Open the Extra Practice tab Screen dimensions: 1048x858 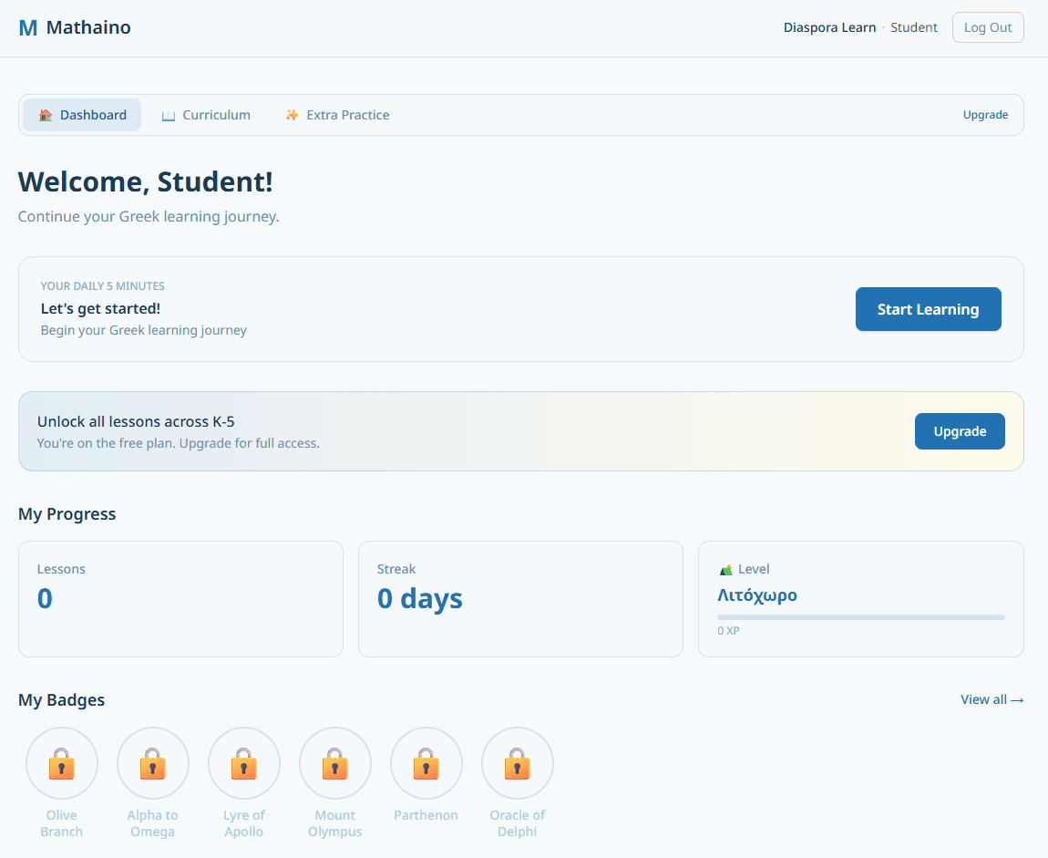(x=336, y=114)
